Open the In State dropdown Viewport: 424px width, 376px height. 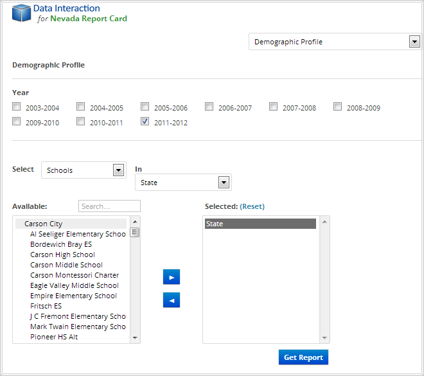(183, 183)
